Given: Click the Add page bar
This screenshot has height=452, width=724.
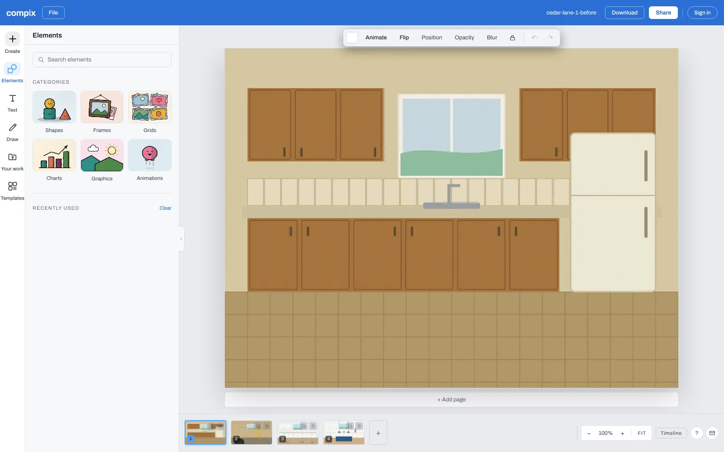Looking at the screenshot, I should [x=452, y=400].
